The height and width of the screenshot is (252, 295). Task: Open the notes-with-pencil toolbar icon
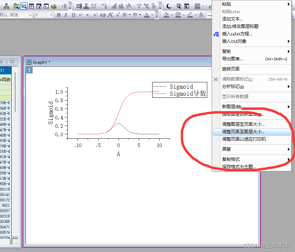39,6
